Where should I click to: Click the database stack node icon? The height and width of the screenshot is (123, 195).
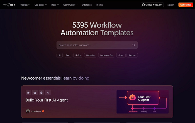point(42,93)
